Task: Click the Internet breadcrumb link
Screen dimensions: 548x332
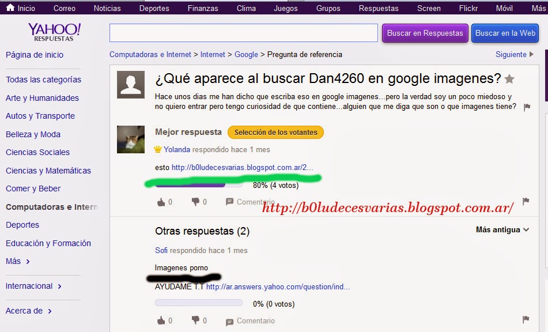Action: click(x=213, y=55)
